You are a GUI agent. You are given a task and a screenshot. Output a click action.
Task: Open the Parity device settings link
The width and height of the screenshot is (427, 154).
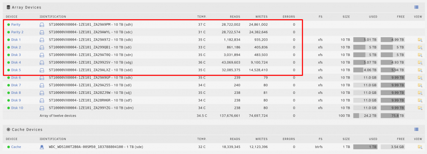(16, 24)
